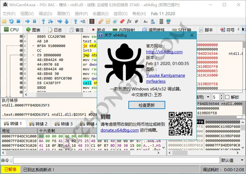
Task: Click the Step Into icon
Action: 43,21
